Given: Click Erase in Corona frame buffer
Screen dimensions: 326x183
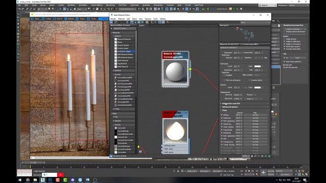Looking at the screenshot, I should click(80, 19).
